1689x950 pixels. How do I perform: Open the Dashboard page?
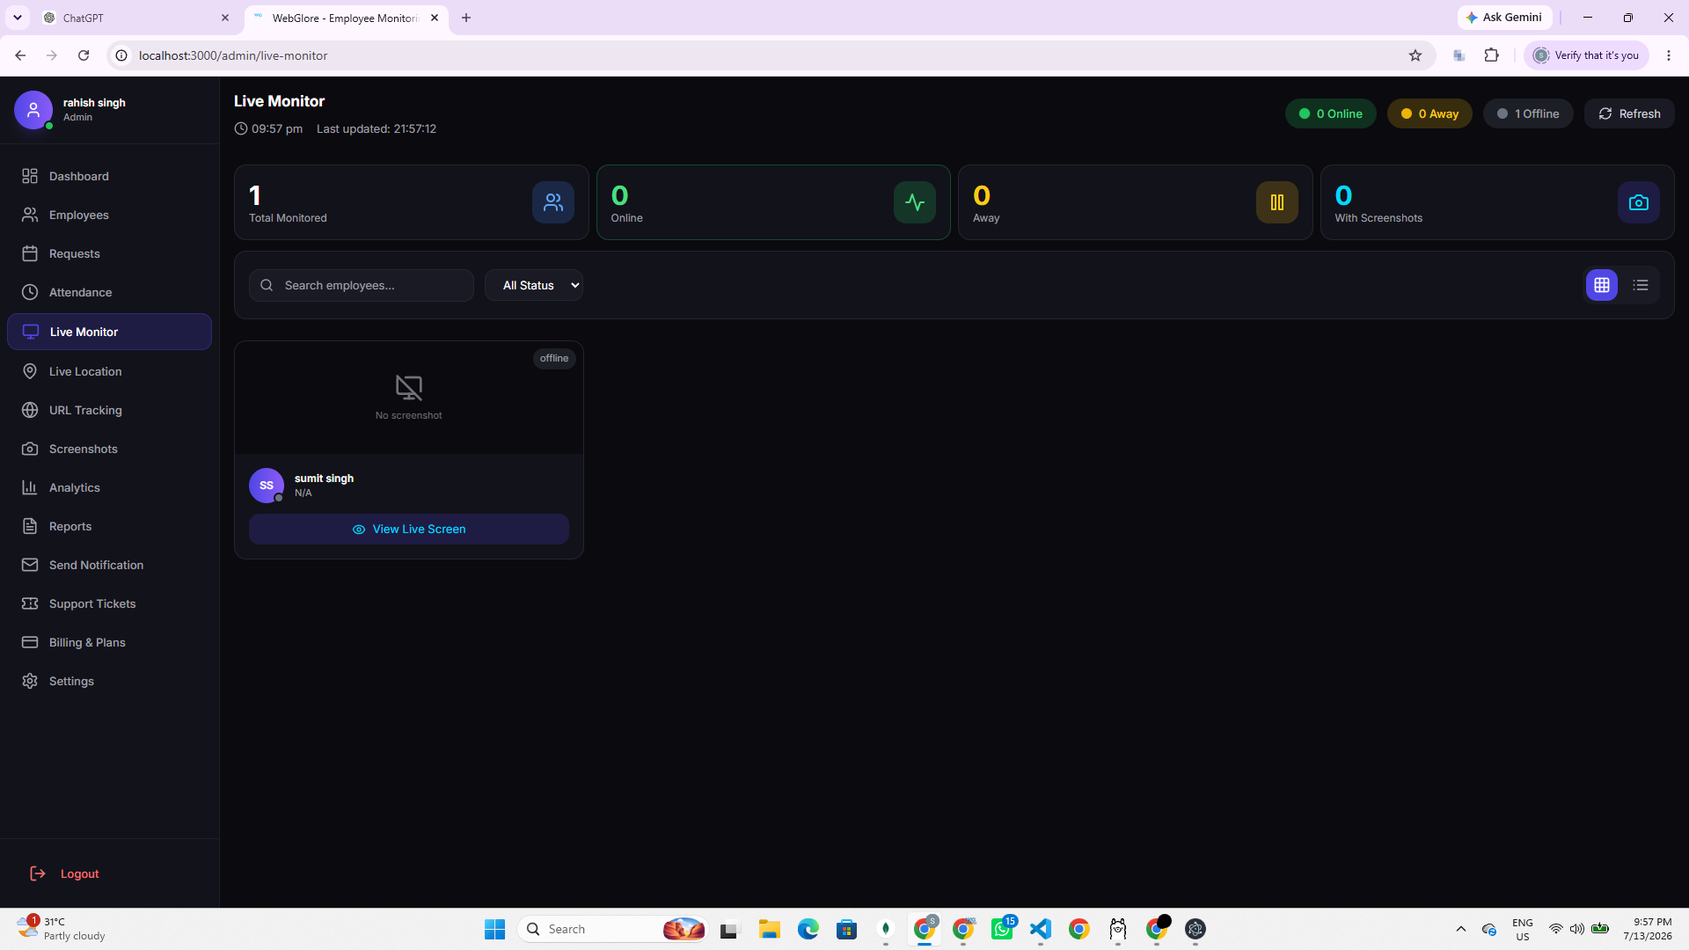point(109,176)
